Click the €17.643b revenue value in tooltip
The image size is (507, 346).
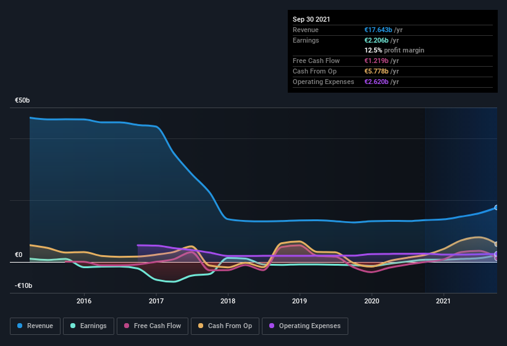379,30
